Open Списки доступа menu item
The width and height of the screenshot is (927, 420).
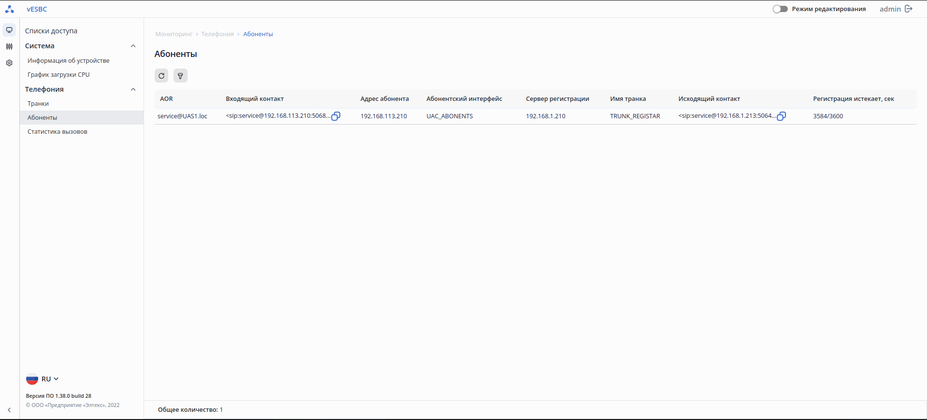coord(51,31)
